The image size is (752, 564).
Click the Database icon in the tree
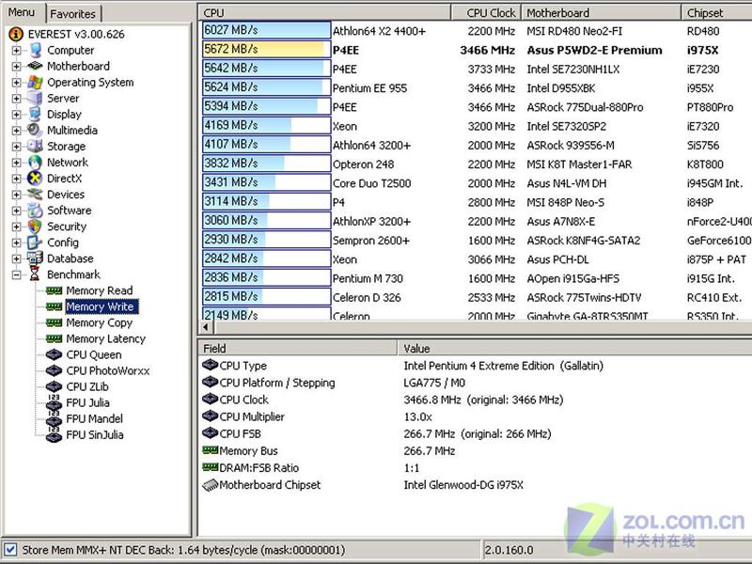tap(35, 258)
